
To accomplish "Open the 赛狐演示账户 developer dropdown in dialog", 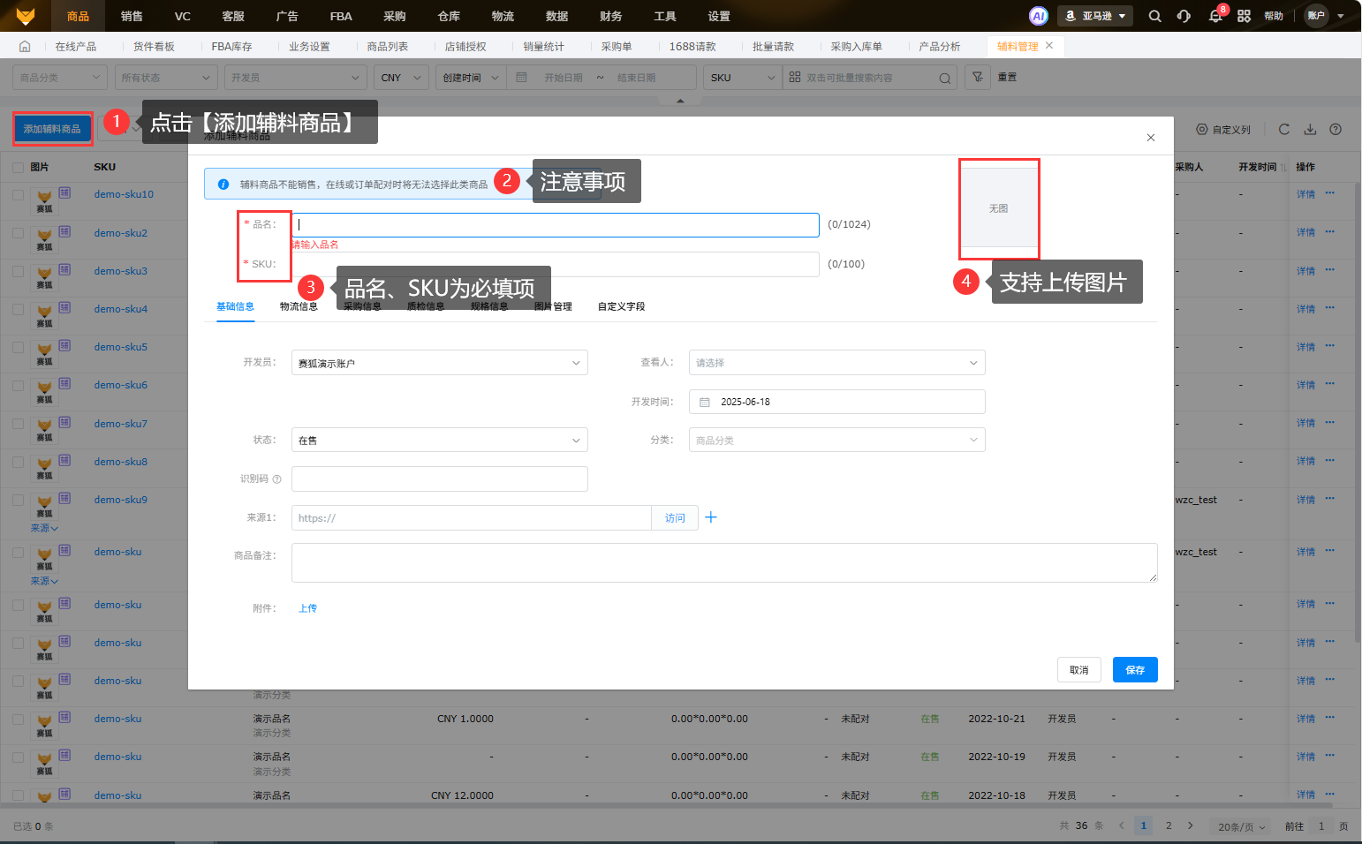I will click(439, 363).
